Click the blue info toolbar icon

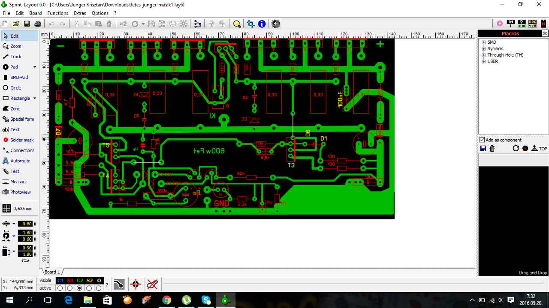(262, 24)
